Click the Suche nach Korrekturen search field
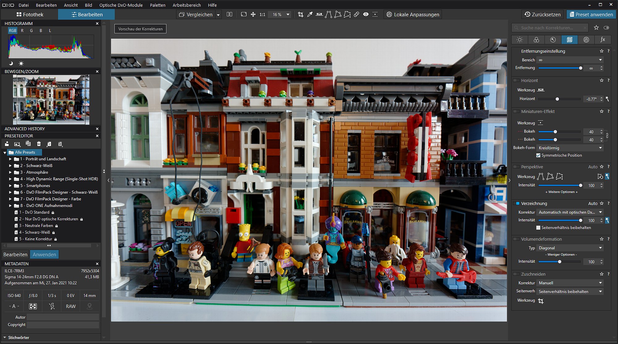 (x=550, y=28)
